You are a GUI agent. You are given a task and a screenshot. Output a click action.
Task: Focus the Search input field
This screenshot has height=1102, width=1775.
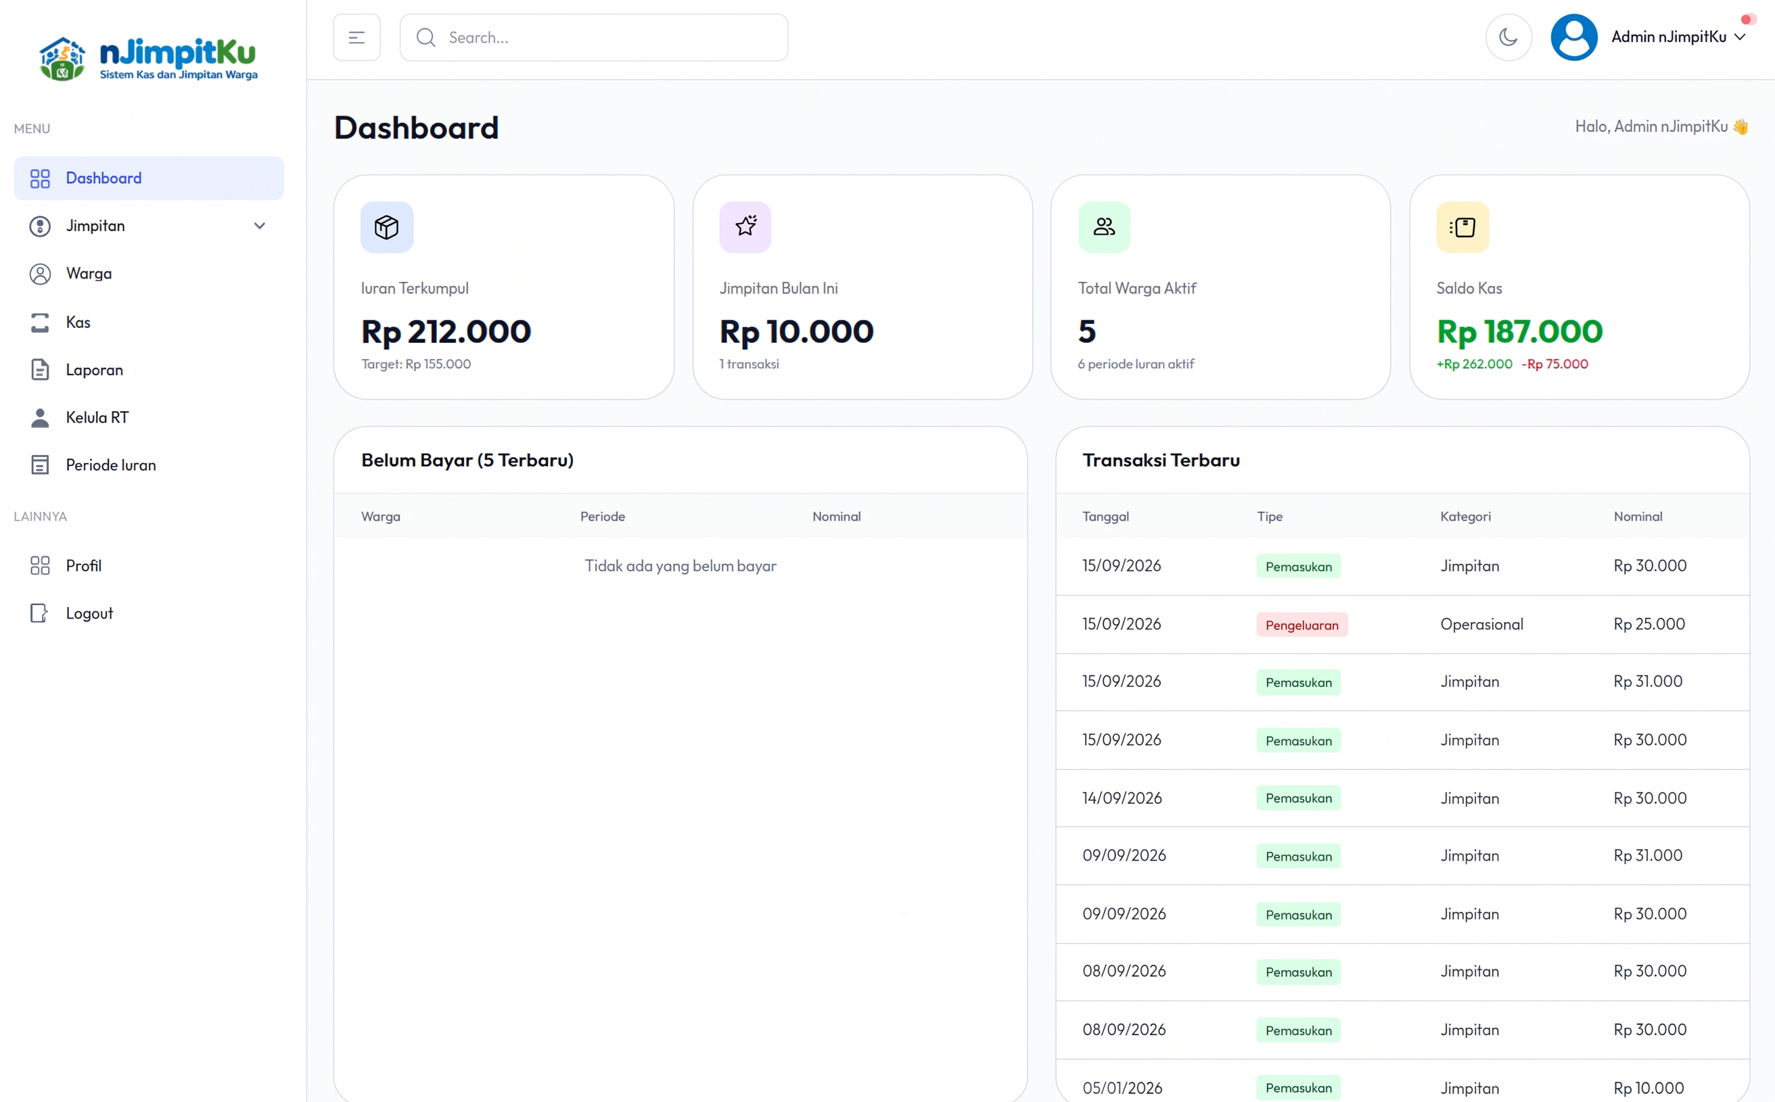coord(594,37)
